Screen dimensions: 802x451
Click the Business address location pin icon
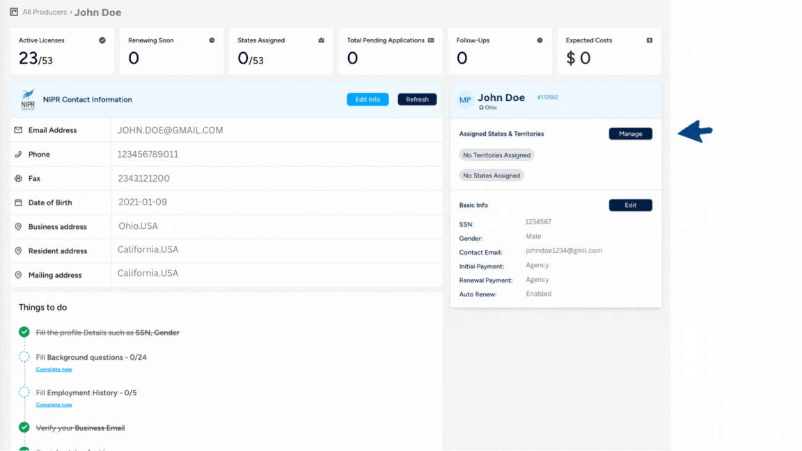(x=19, y=226)
